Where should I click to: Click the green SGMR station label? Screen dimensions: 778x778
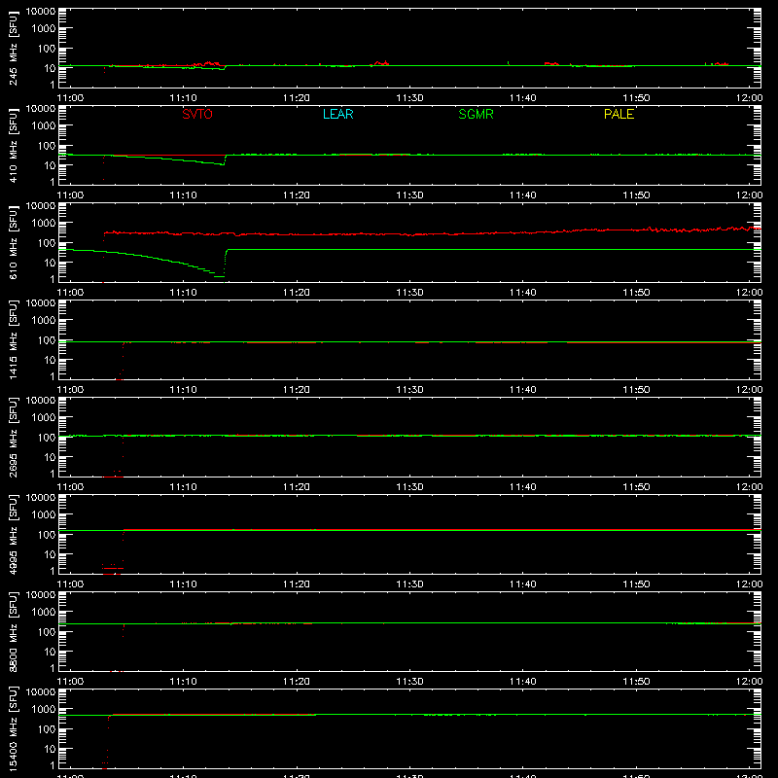pos(476,114)
